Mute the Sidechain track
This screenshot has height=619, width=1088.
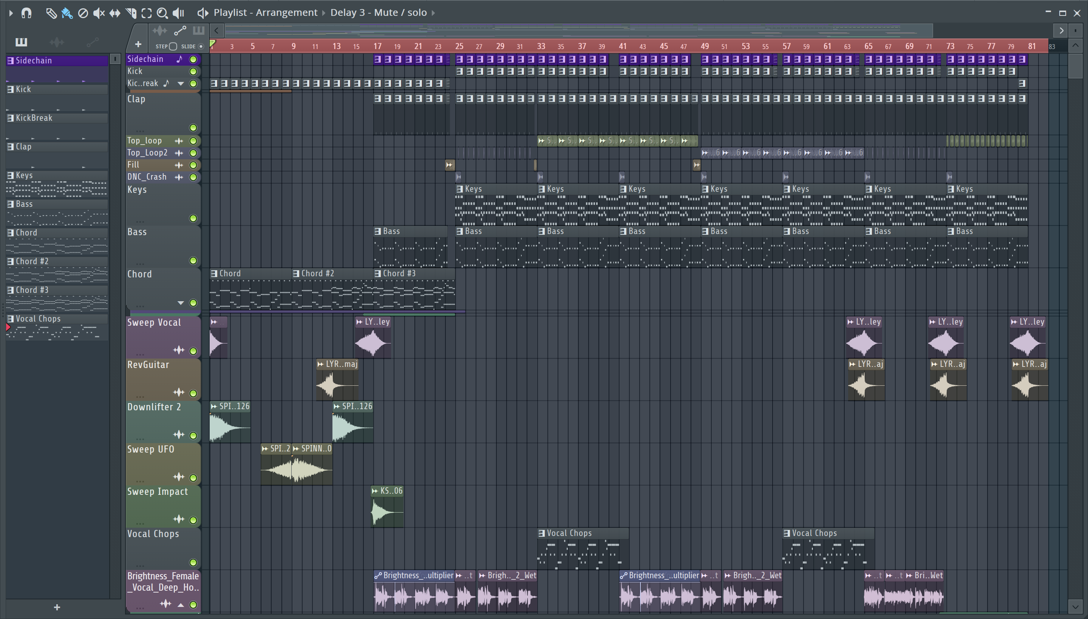tap(193, 60)
